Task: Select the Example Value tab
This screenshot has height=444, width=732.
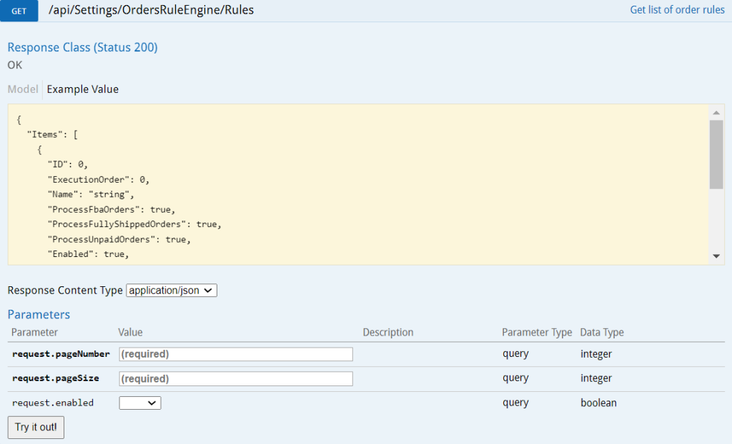Action: click(x=81, y=89)
